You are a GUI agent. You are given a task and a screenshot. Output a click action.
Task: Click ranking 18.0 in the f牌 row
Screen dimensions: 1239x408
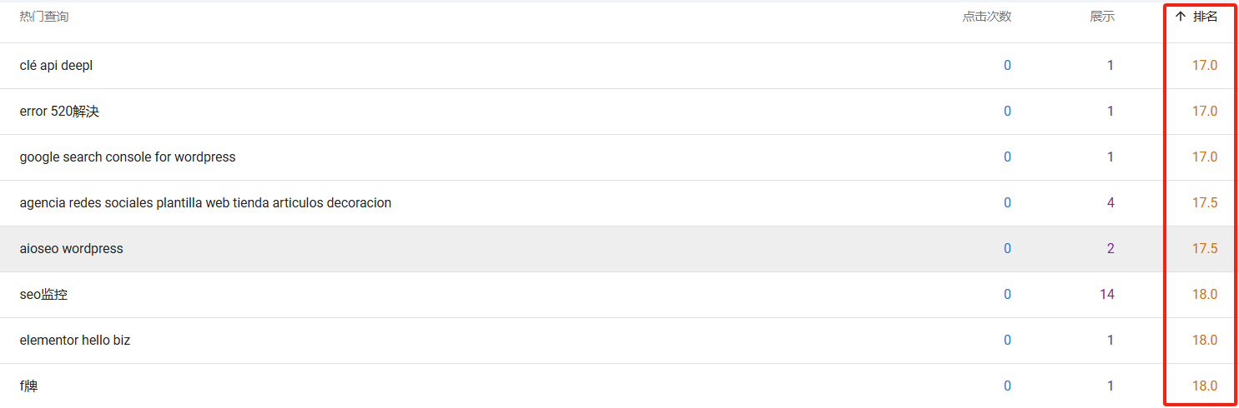point(1204,386)
